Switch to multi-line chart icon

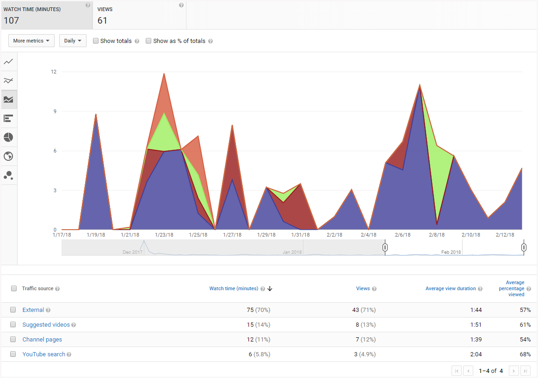click(8, 80)
